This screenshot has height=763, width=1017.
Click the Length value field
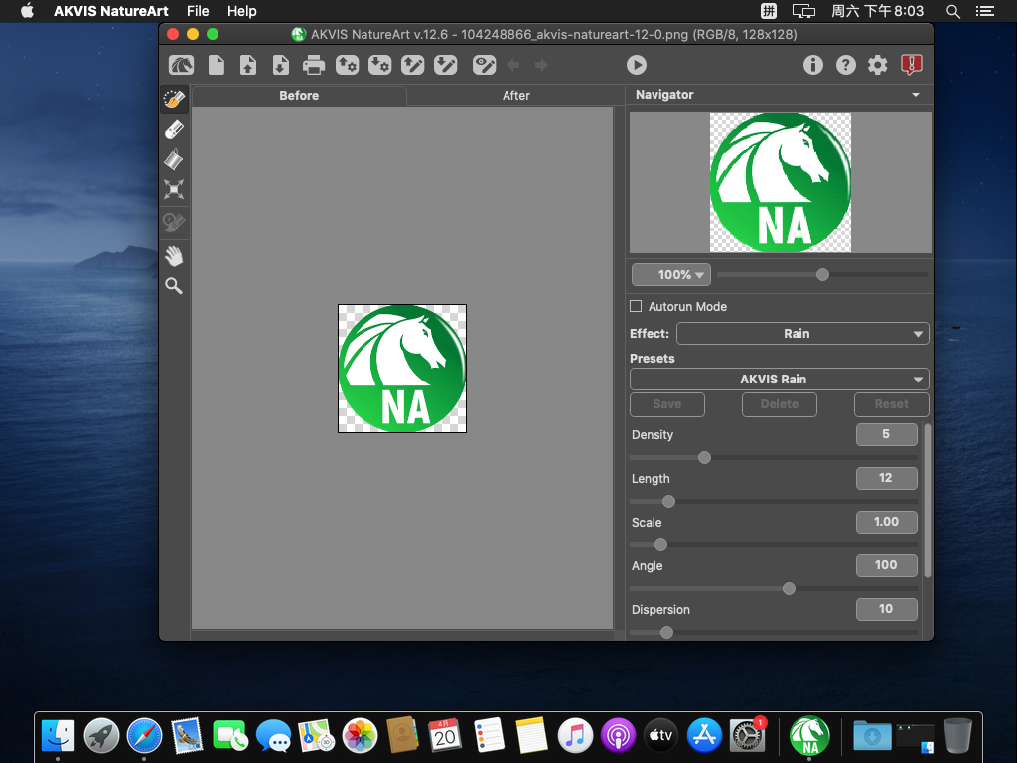(x=886, y=478)
